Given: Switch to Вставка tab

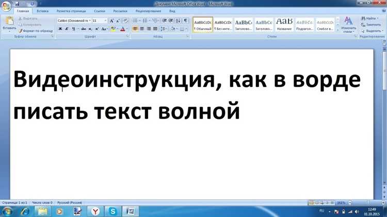Looking at the screenshot, I should 42,11.
